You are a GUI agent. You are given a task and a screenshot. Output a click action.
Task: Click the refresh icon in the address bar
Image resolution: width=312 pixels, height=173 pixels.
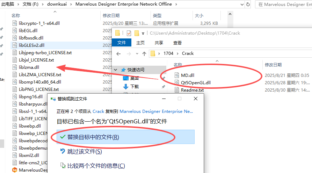(248, 4)
